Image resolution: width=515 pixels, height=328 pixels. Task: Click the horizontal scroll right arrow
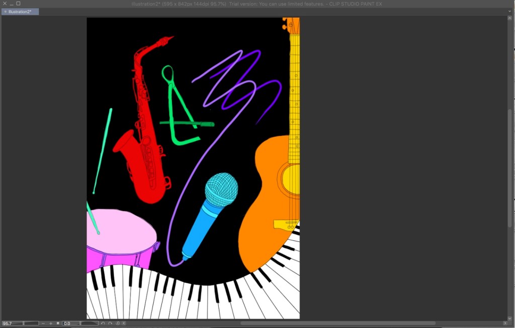tap(505, 323)
